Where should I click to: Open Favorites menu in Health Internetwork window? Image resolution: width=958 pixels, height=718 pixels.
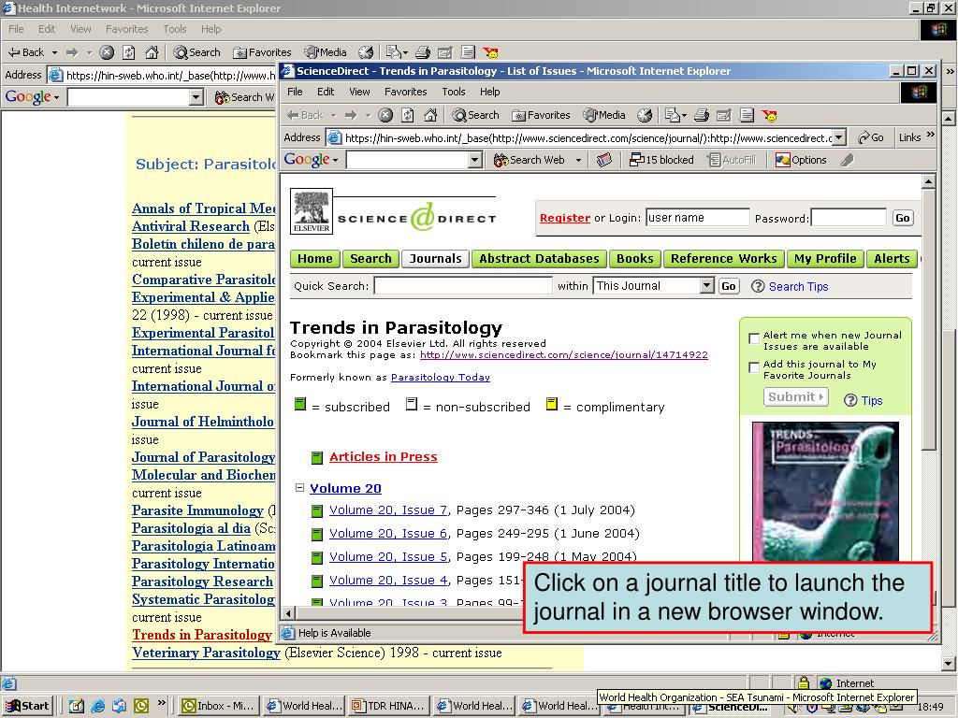click(x=126, y=29)
